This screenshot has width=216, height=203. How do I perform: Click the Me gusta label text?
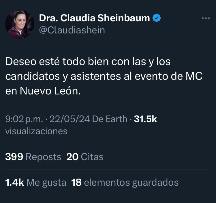(46, 183)
